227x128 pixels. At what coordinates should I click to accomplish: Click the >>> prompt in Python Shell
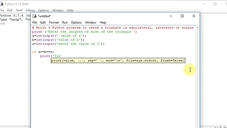2,23
